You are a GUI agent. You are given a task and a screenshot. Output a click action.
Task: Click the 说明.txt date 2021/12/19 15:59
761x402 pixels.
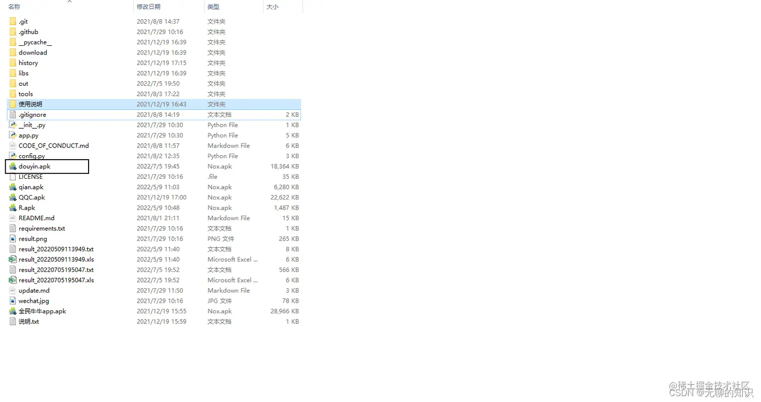[x=162, y=321]
